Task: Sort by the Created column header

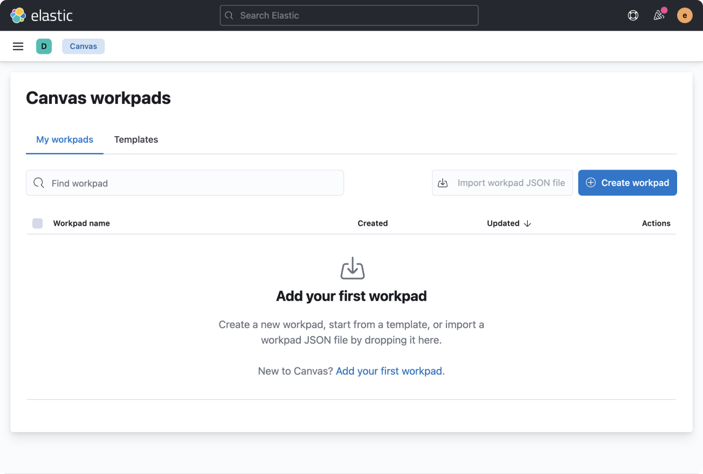Action: click(373, 224)
